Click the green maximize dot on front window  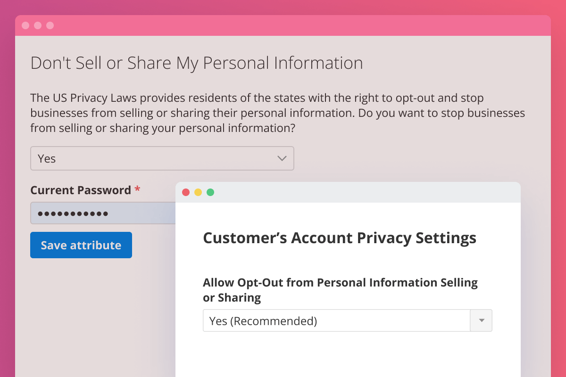[210, 192]
